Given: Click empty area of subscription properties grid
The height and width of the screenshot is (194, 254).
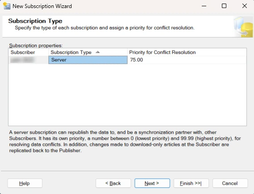Looking at the screenshot, I should (128, 95).
